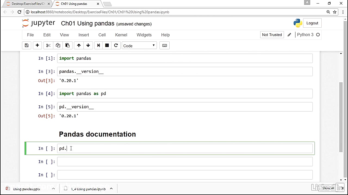Click the Python 3 kernel name

click(x=305, y=35)
